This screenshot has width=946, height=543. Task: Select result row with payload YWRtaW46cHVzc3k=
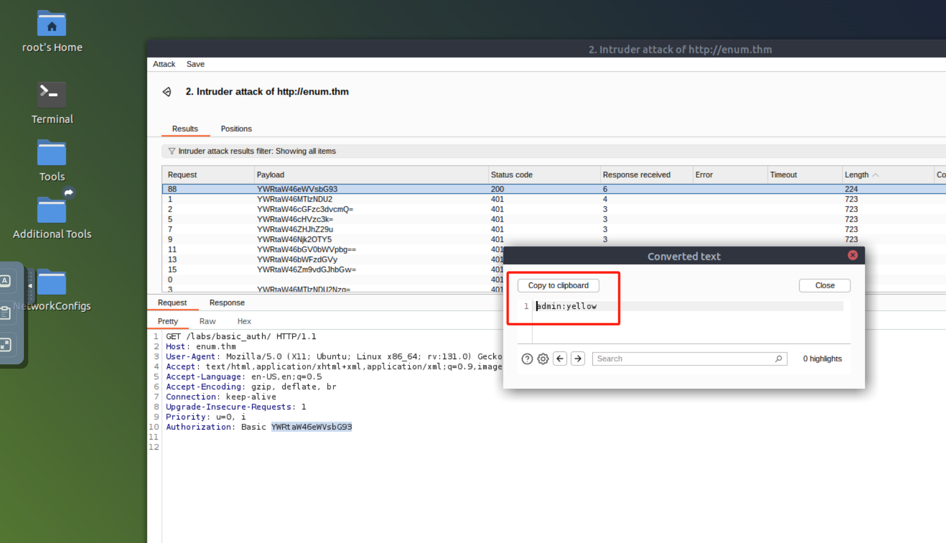(x=295, y=219)
